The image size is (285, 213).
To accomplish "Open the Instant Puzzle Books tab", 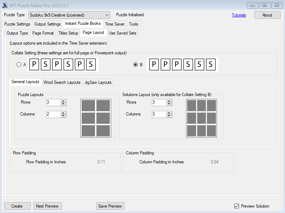I will (83, 23).
